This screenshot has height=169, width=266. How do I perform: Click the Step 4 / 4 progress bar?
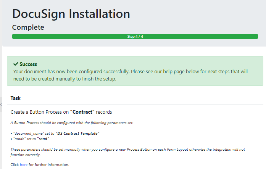135,37
